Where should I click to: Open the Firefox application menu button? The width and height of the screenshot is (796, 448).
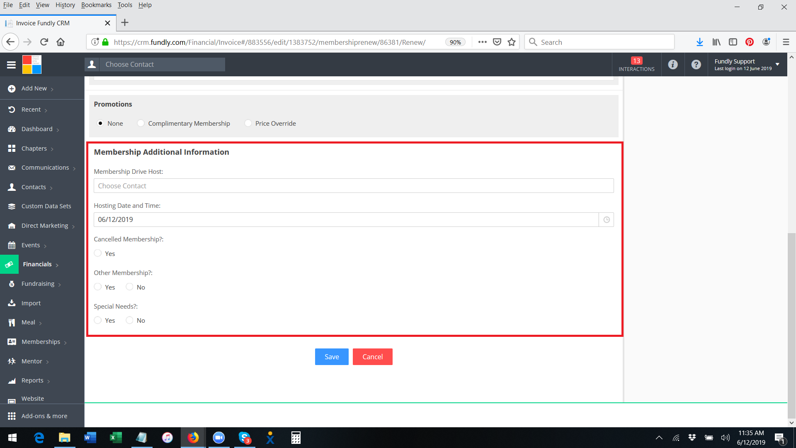point(786,42)
